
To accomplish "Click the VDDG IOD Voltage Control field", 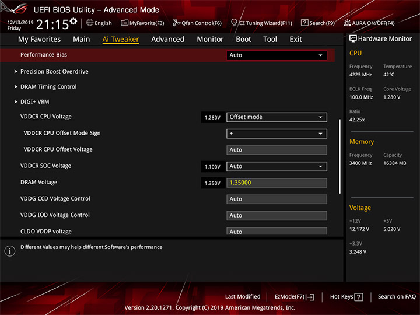I will click(x=276, y=216).
